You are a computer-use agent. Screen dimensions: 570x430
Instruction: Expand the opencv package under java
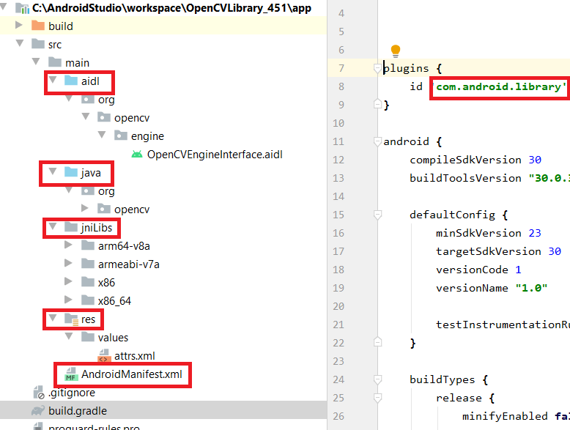pyautogui.click(x=85, y=208)
